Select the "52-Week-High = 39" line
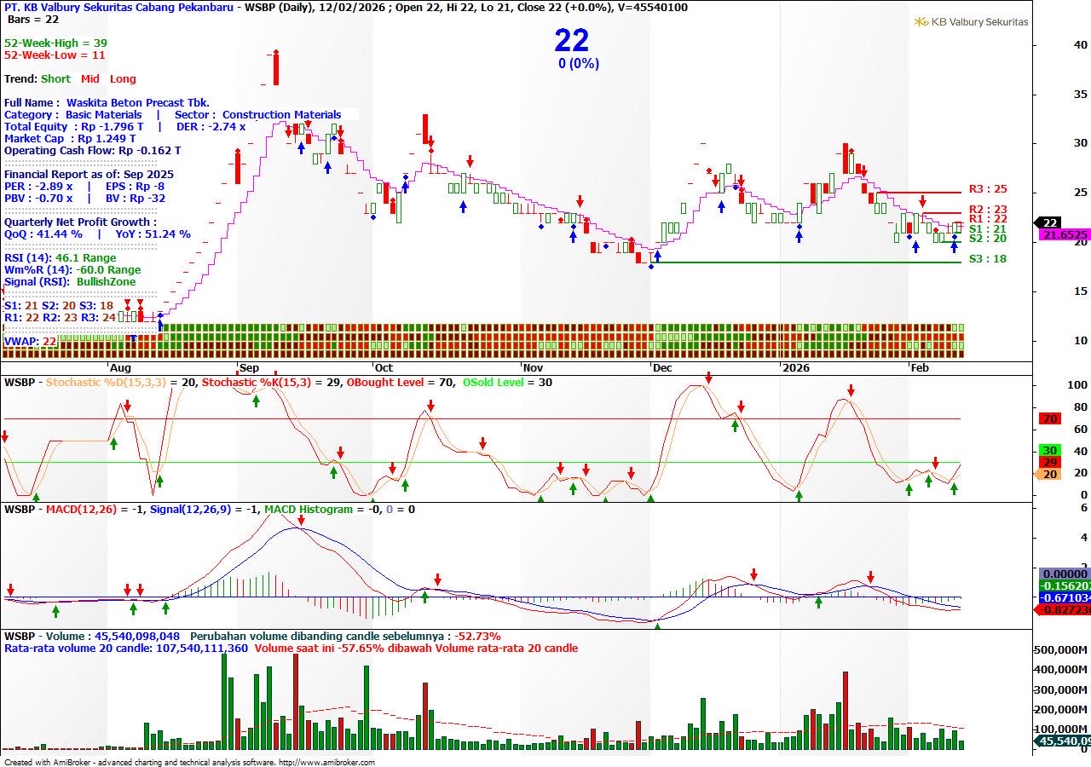 pyautogui.click(x=55, y=43)
